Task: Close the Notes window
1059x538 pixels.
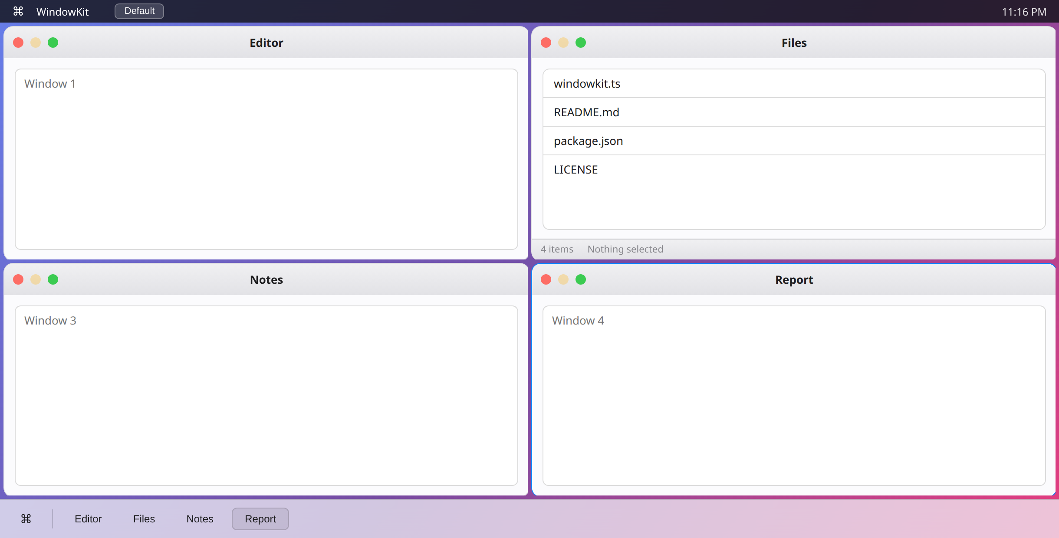Action: (18, 279)
